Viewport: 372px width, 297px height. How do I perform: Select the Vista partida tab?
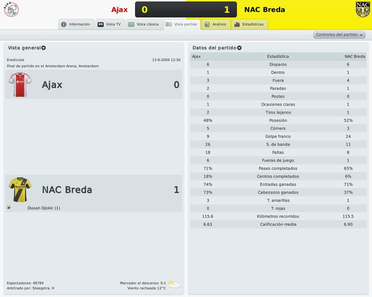pyautogui.click(x=182, y=24)
